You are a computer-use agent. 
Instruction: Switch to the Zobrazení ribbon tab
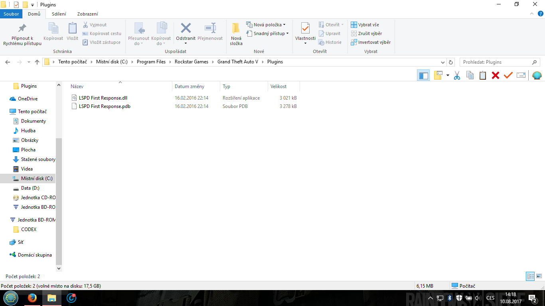[x=88, y=14]
